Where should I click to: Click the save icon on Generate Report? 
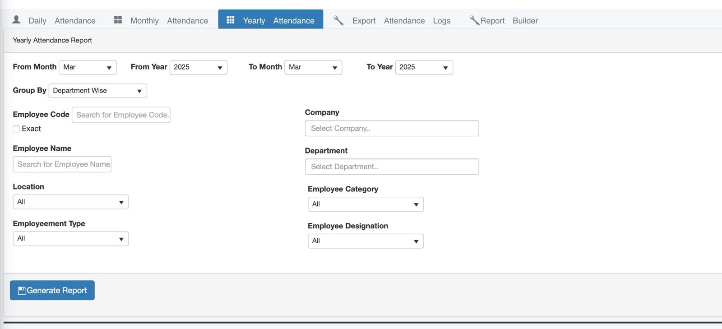[22, 291]
